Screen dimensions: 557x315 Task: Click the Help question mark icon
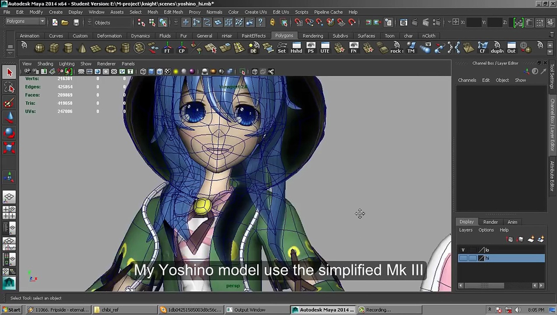pos(261,22)
